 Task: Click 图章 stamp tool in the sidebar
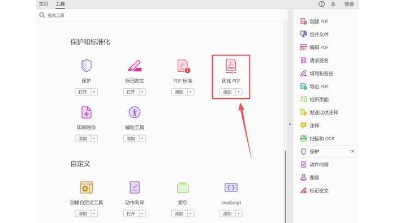pos(309,178)
